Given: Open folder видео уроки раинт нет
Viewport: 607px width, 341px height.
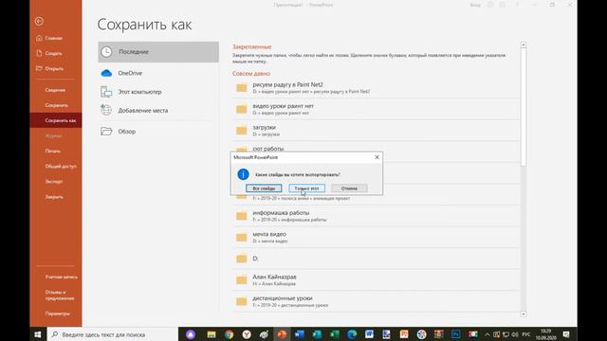Looking at the screenshot, I should coord(376,109).
